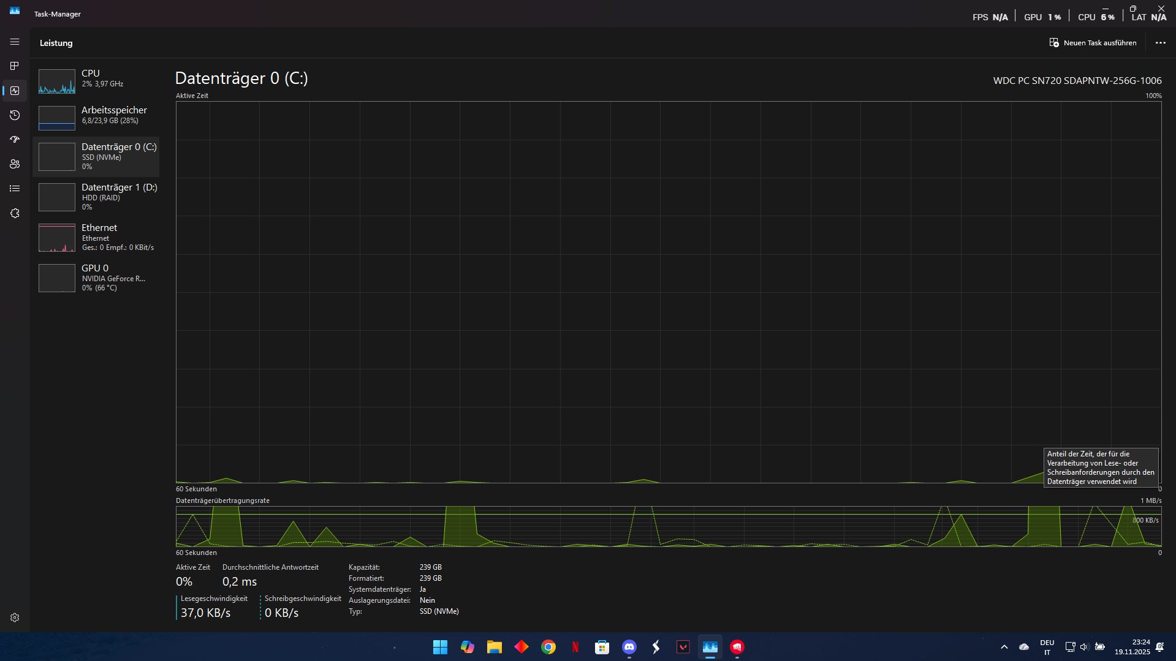The height and width of the screenshot is (661, 1176).
Task: Open Discord from the taskbar
Action: click(629, 647)
